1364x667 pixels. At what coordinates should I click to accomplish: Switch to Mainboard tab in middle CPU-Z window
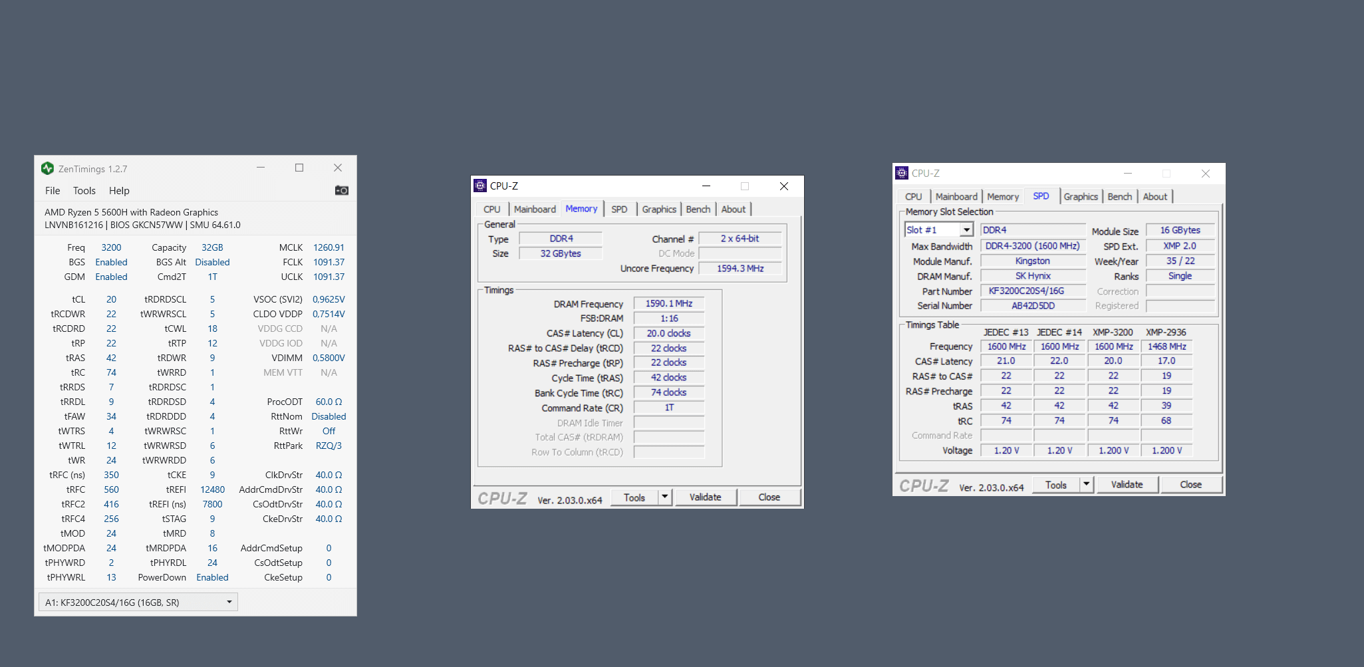point(535,209)
